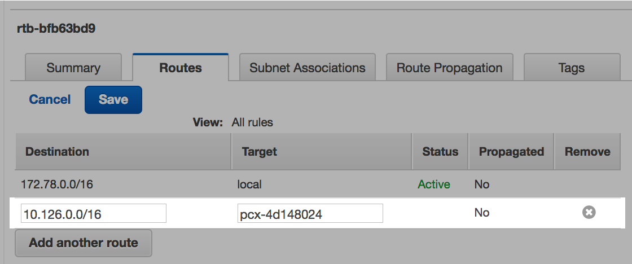Click the Remove column header
This screenshot has height=264, width=632.
click(x=587, y=152)
